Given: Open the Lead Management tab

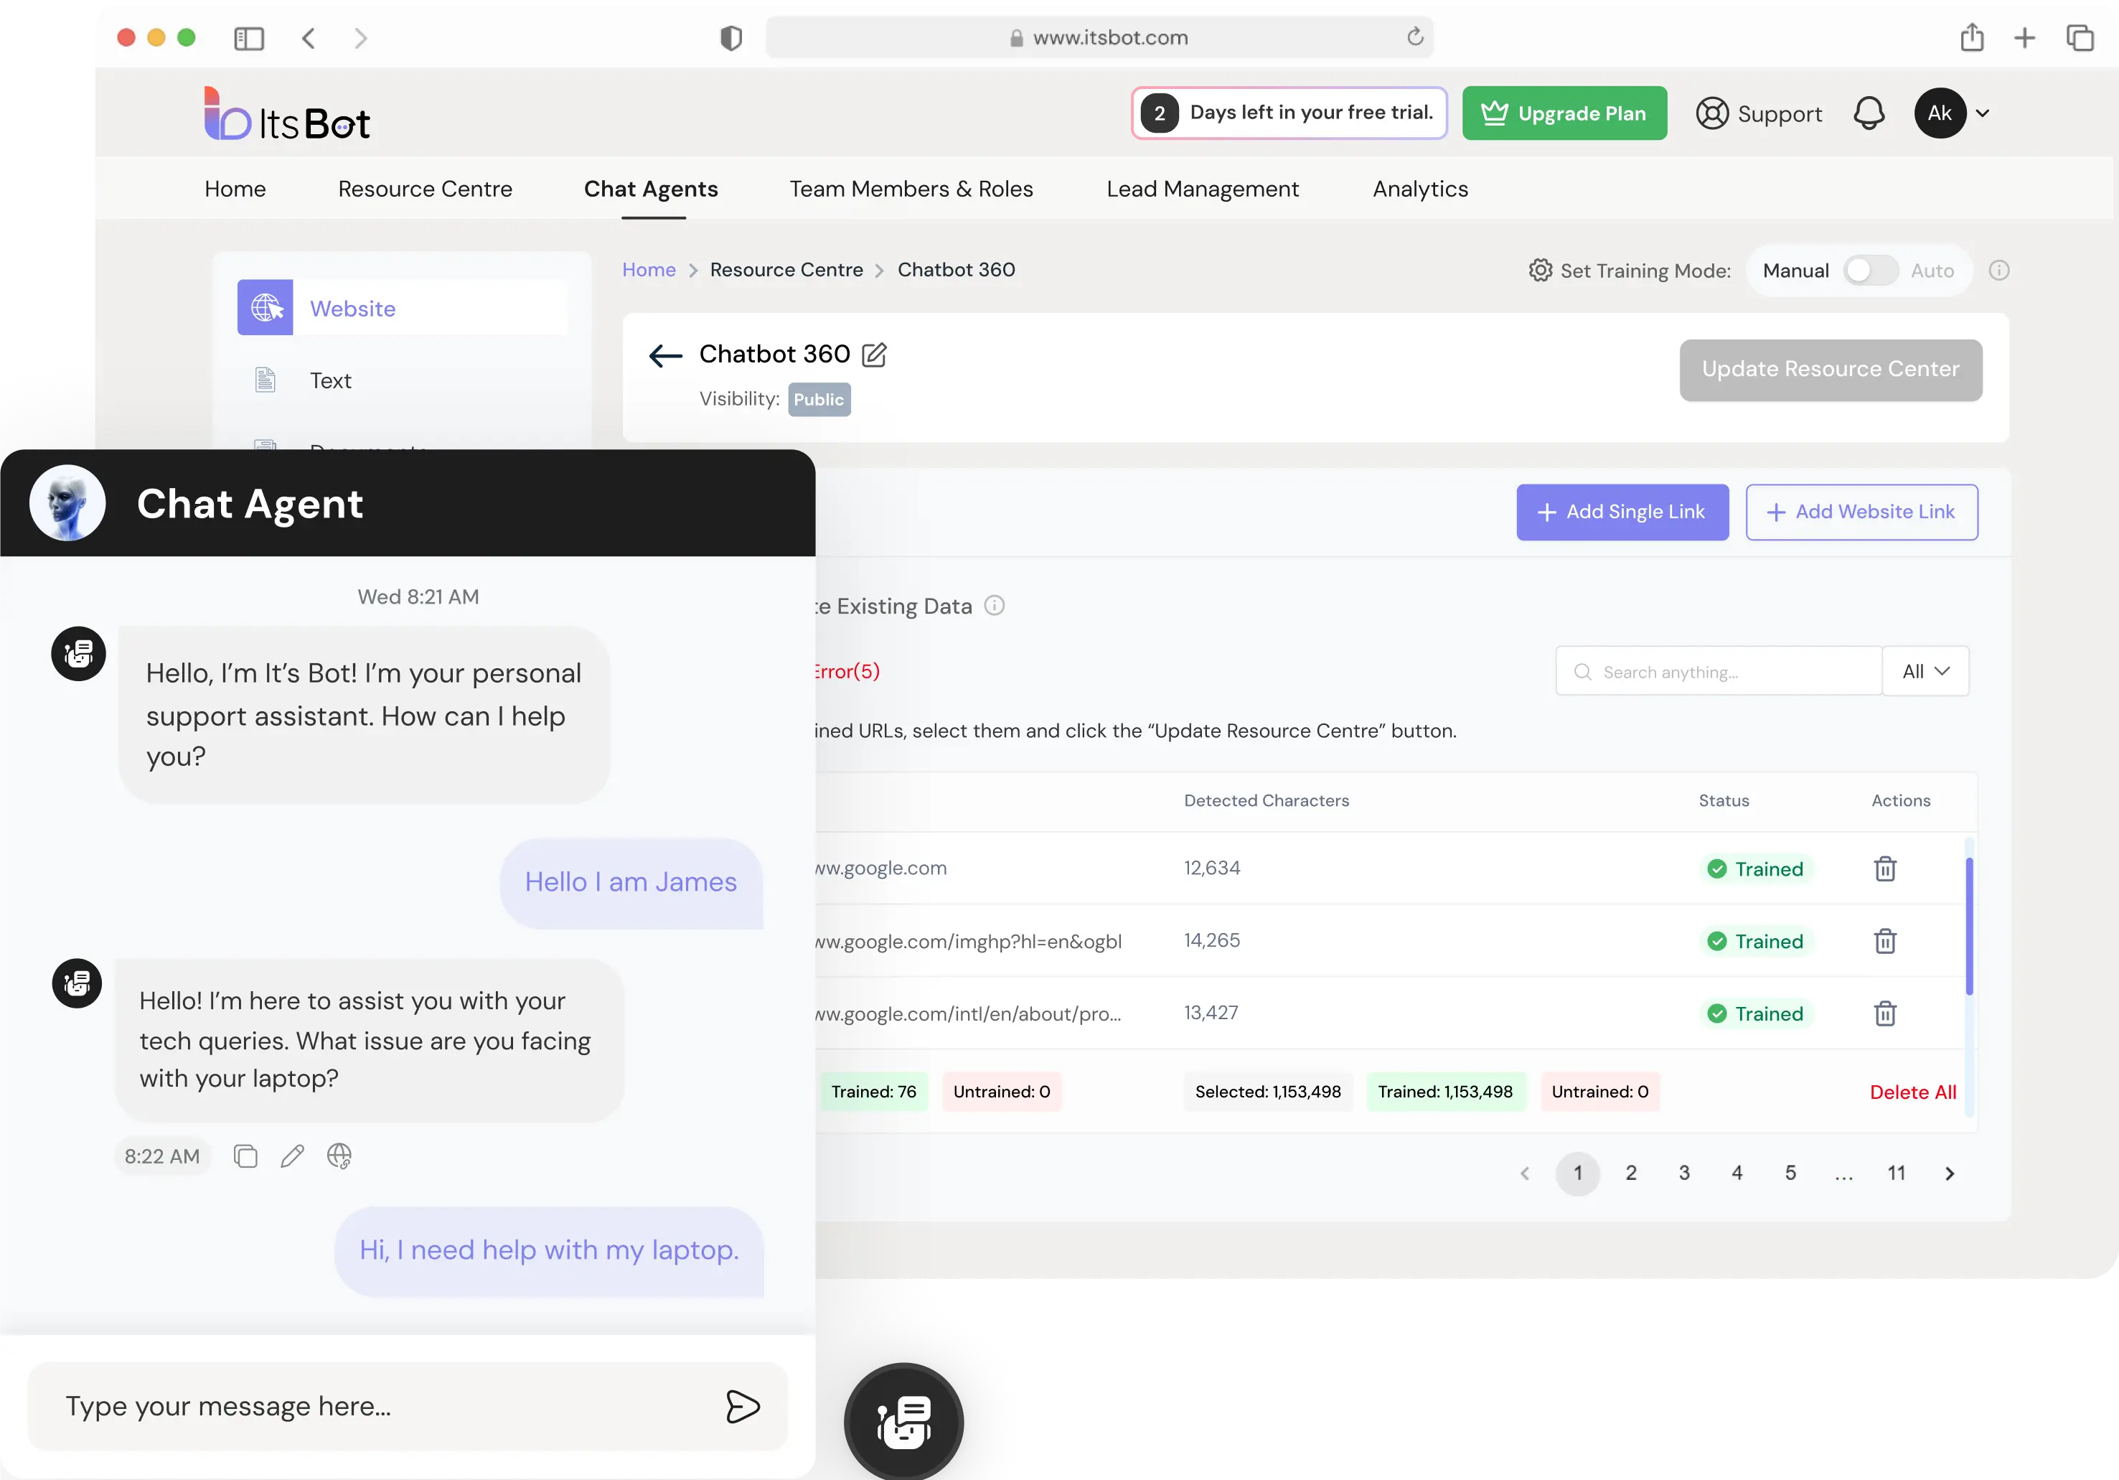Looking at the screenshot, I should click(x=1203, y=189).
